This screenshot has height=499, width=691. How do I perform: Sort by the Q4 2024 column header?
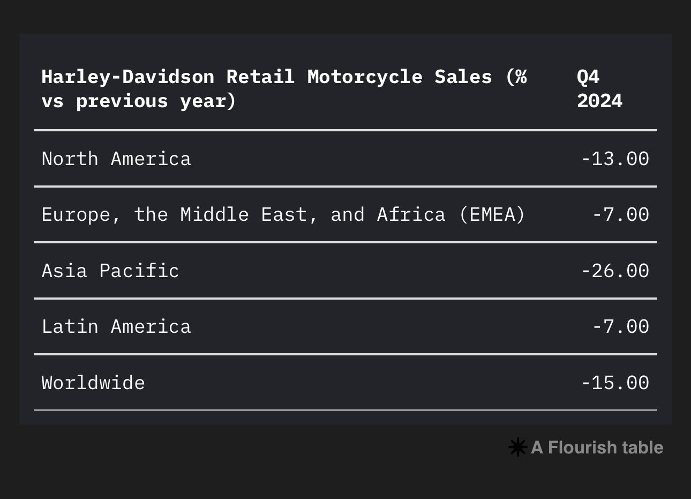click(599, 89)
